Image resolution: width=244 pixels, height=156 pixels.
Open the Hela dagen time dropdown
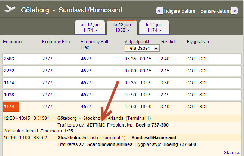point(142,48)
